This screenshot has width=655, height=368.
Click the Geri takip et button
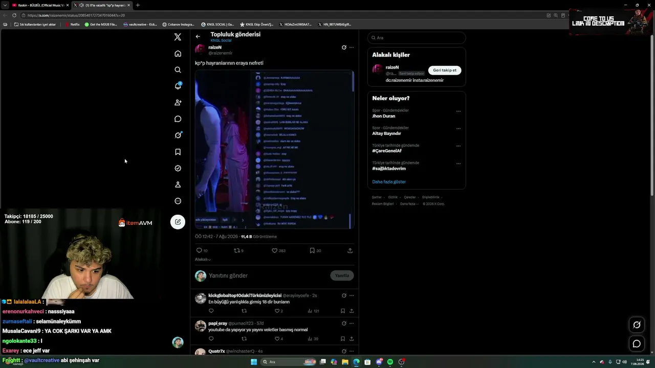tap(445, 70)
